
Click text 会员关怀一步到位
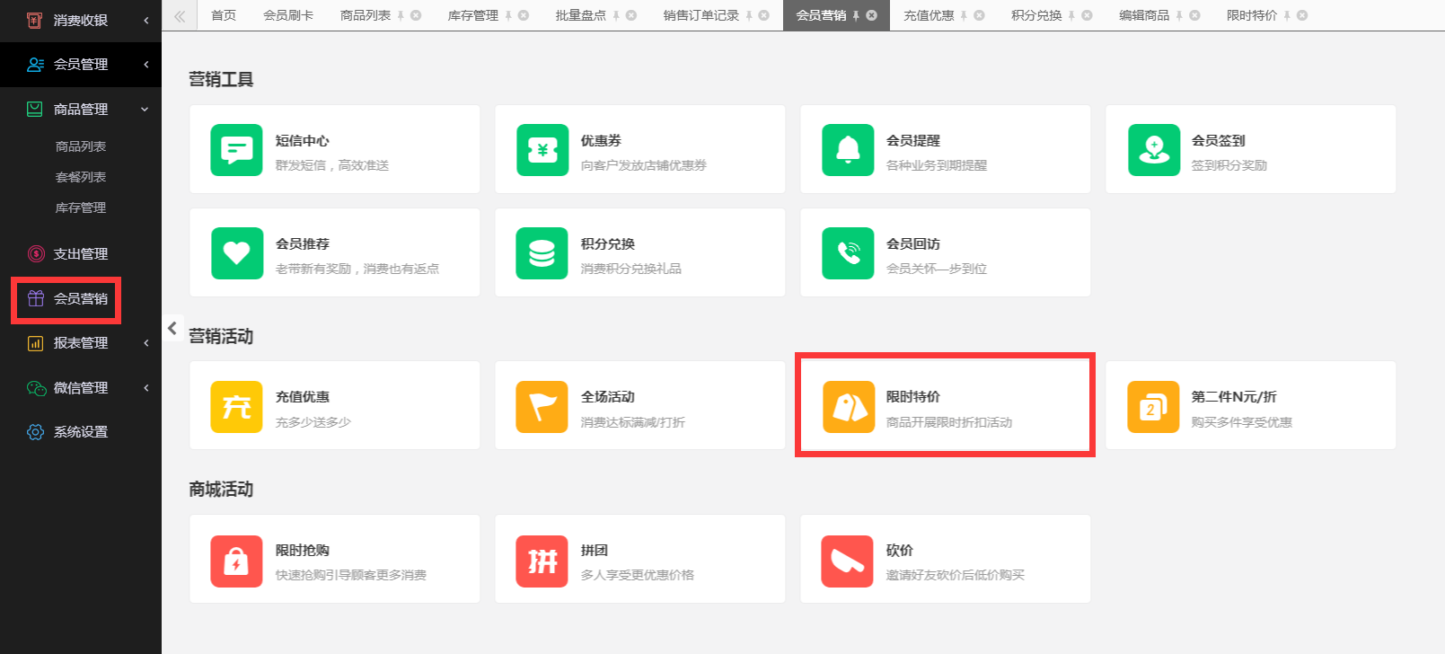point(937,269)
